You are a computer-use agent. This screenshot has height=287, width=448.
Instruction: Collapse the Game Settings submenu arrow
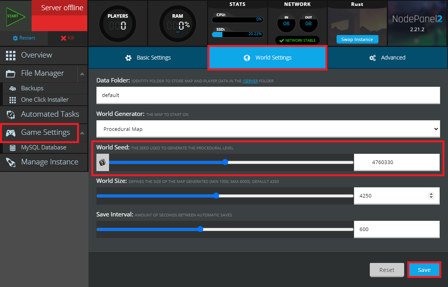tap(82, 133)
